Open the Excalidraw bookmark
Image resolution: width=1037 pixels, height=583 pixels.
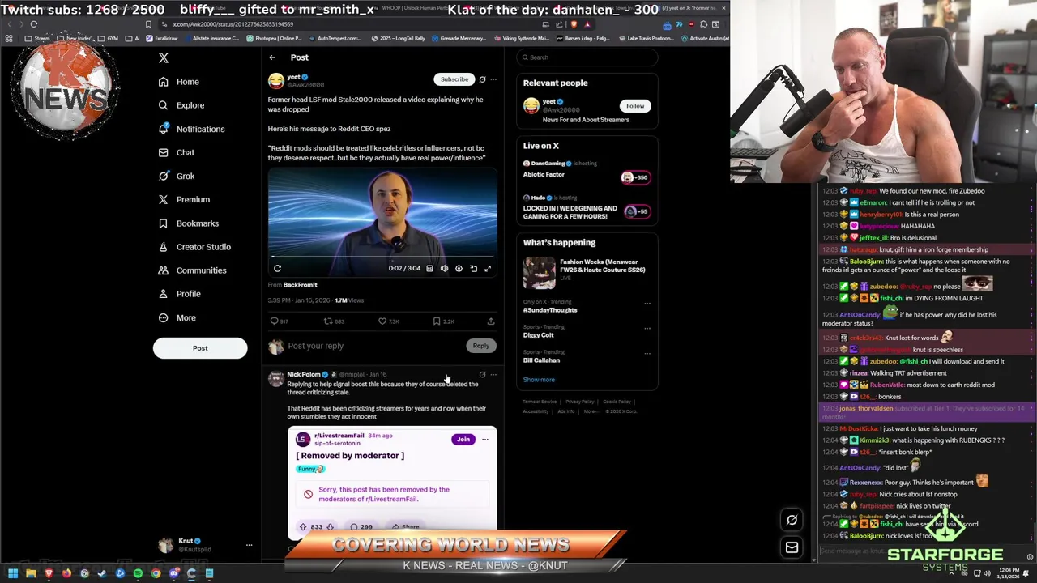tap(162, 38)
